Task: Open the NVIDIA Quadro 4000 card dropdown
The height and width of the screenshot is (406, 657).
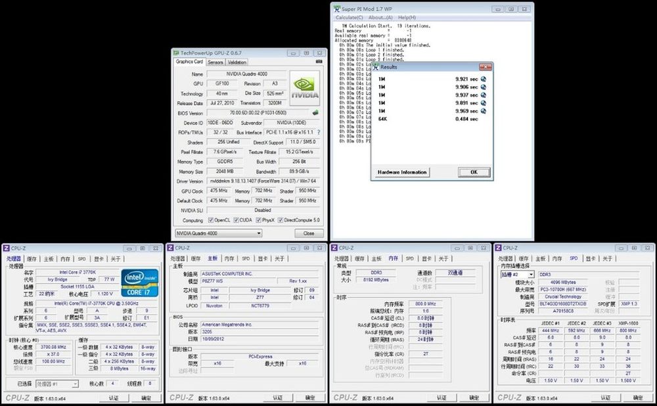Action: [x=218, y=233]
